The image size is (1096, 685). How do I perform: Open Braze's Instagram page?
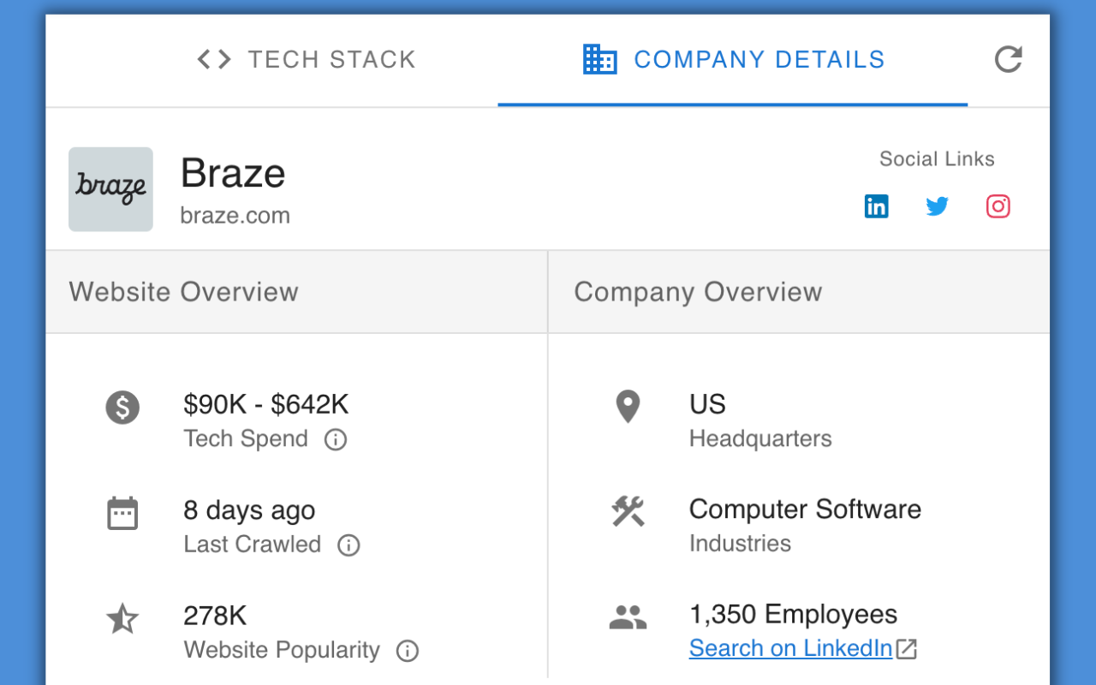point(998,205)
